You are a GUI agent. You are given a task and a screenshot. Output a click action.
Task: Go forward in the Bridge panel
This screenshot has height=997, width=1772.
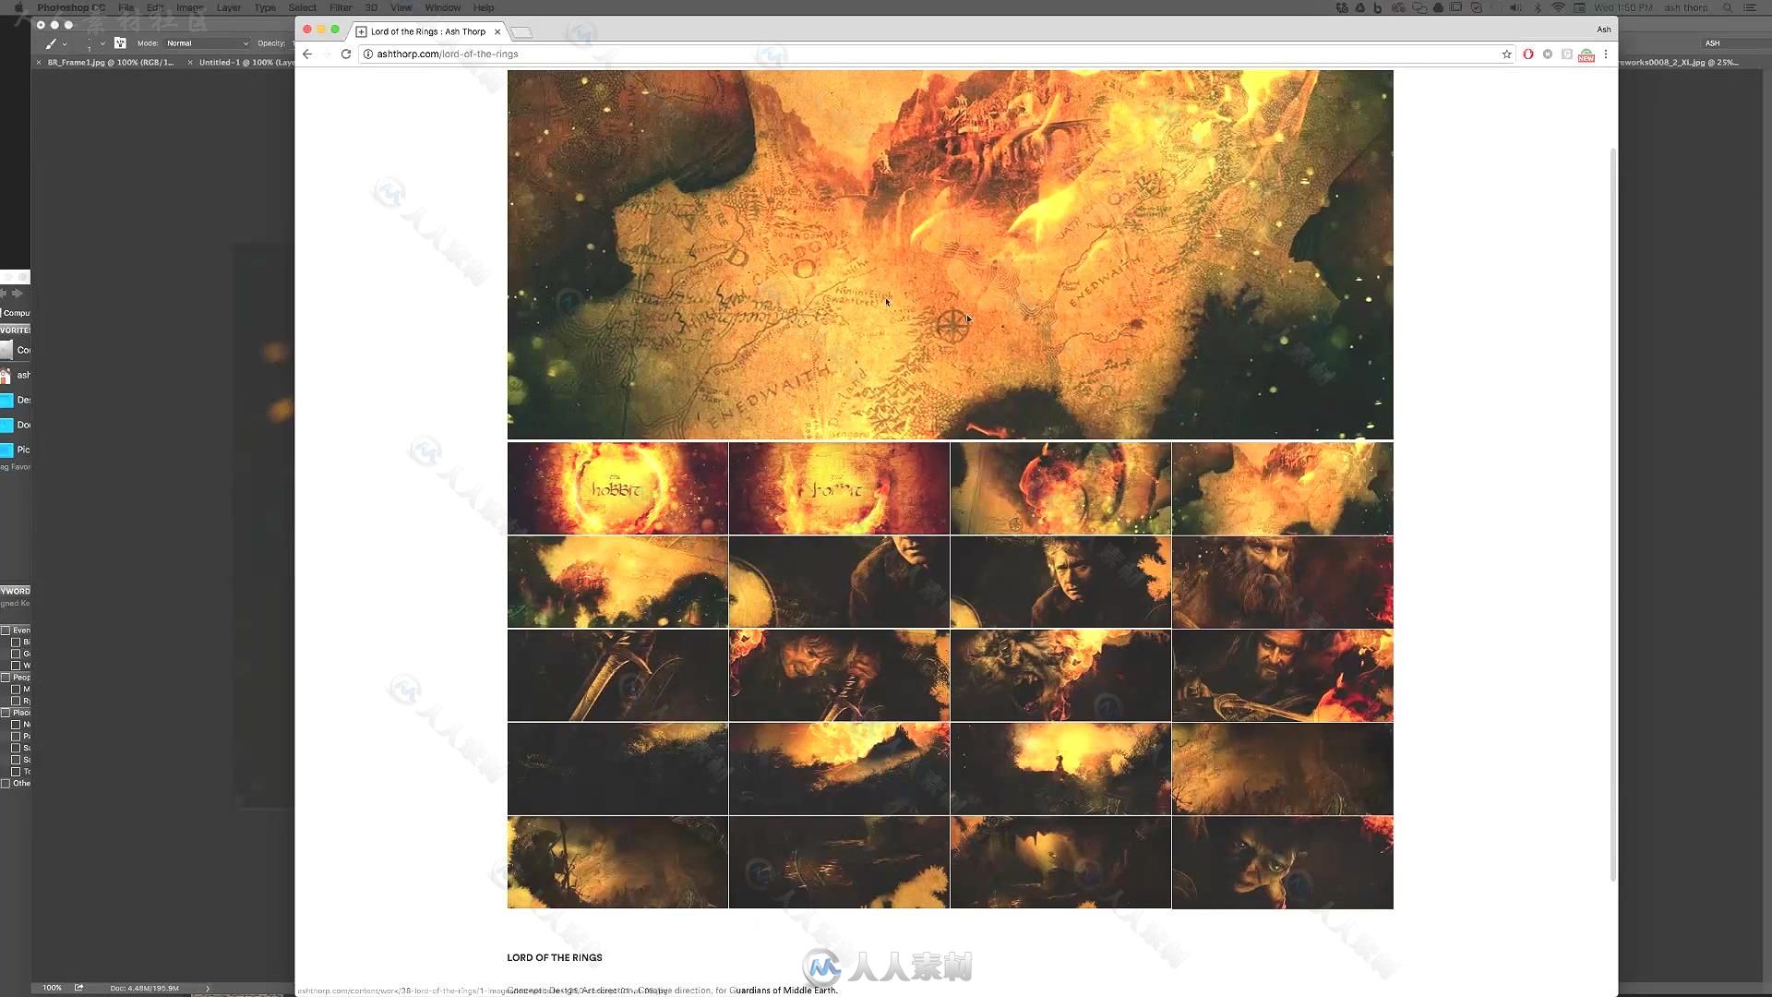pos(18,294)
